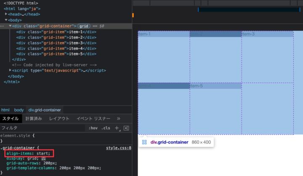This screenshot has width=303, height=176.
Task: Collapse the body element node
Action: (6, 20)
